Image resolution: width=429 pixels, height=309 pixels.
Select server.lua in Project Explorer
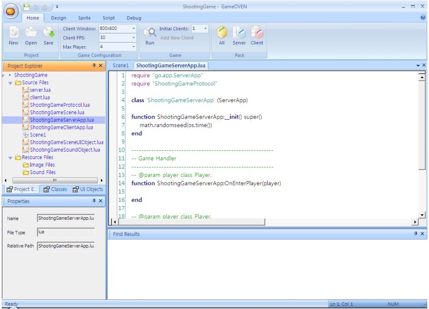(40, 90)
